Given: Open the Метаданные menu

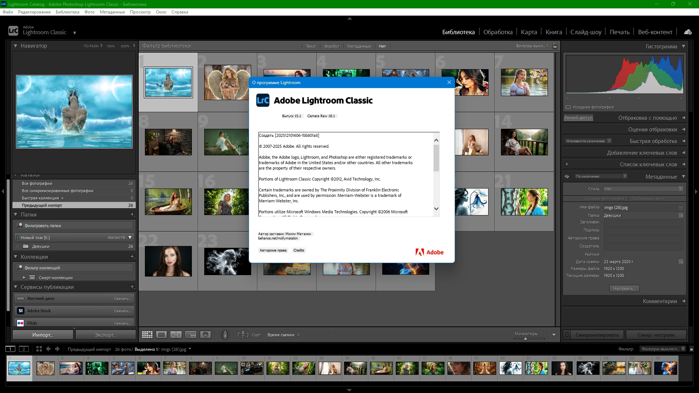Looking at the screenshot, I should click(x=112, y=12).
